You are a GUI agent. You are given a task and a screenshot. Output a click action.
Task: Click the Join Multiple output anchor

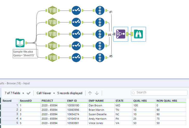pos(127,34)
